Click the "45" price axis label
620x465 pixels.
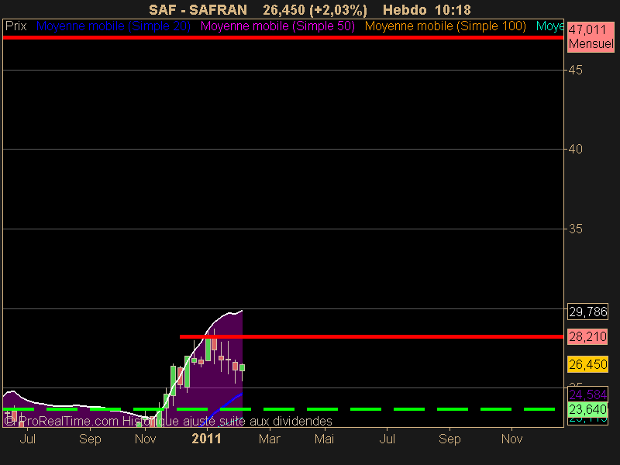point(575,71)
